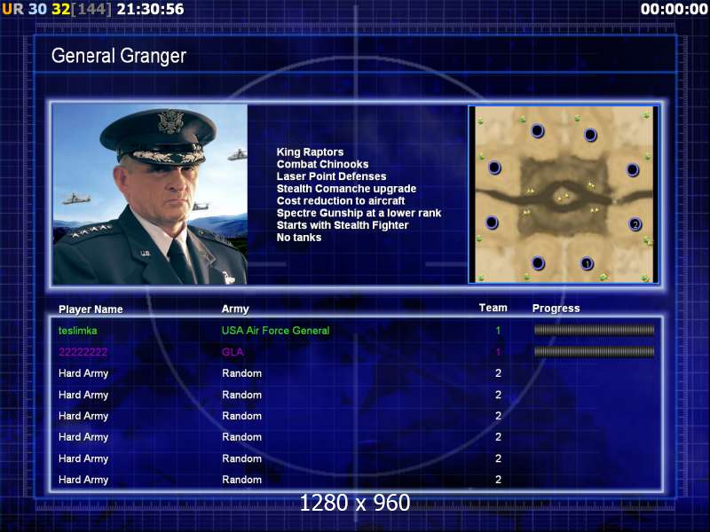This screenshot has width=710, height=532.
Task: Click the team number in teslimka's row
Action: (x=498, y=331)
